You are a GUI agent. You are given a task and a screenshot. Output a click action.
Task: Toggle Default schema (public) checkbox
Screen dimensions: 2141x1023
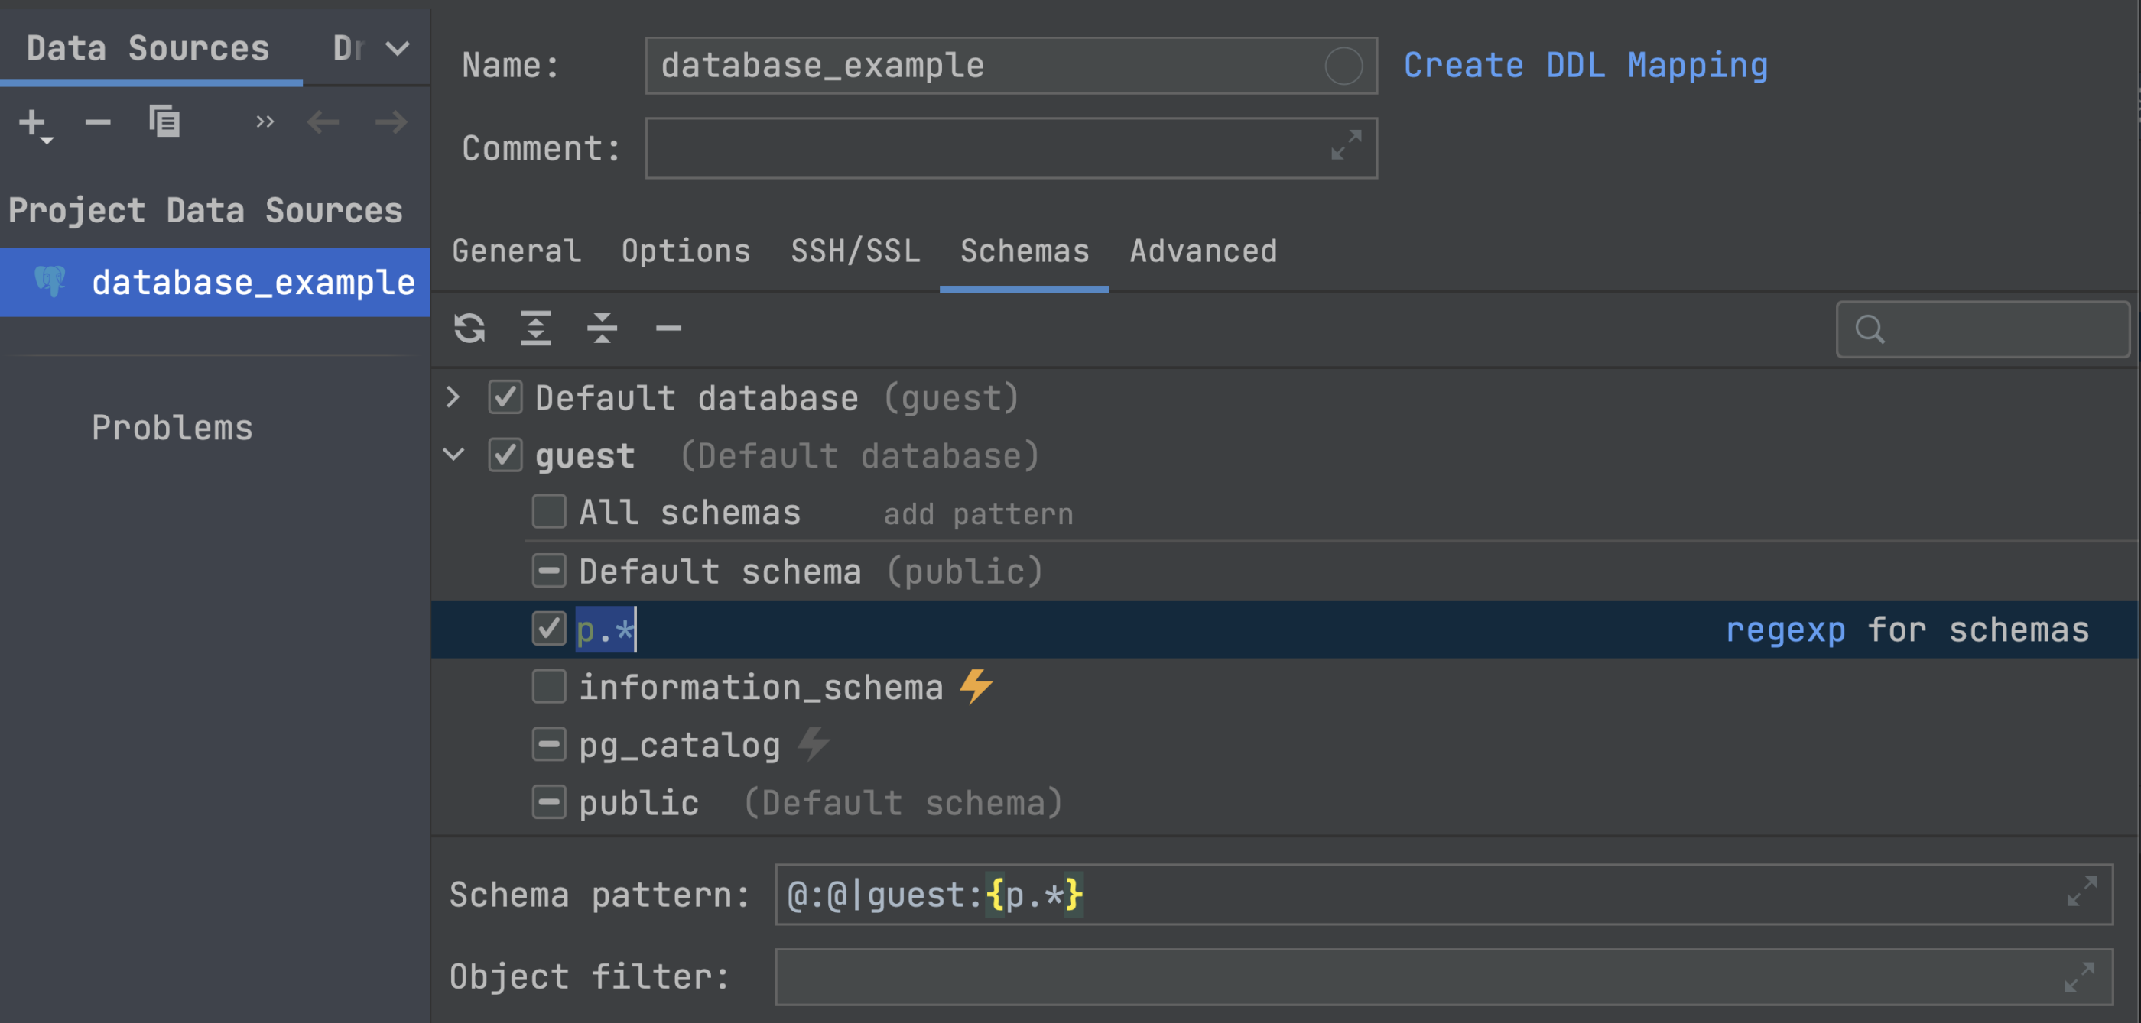[x=548, y=571]
